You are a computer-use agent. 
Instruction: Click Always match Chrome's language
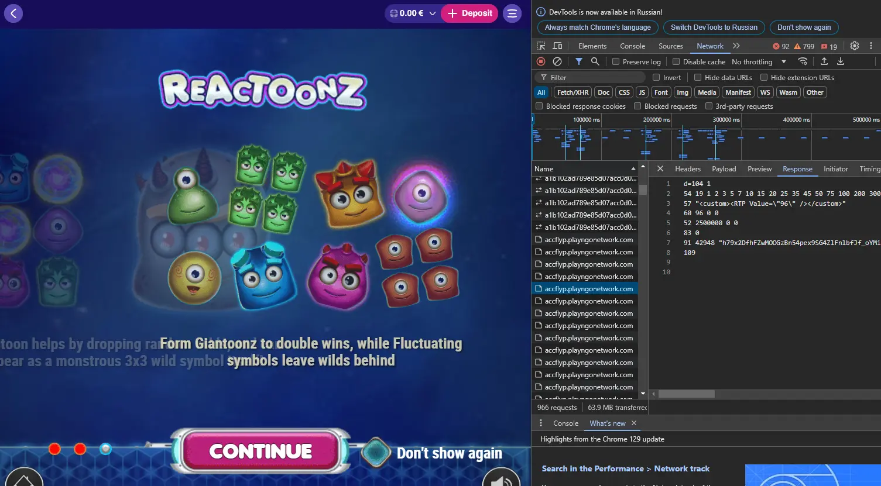tap(598, 27)
